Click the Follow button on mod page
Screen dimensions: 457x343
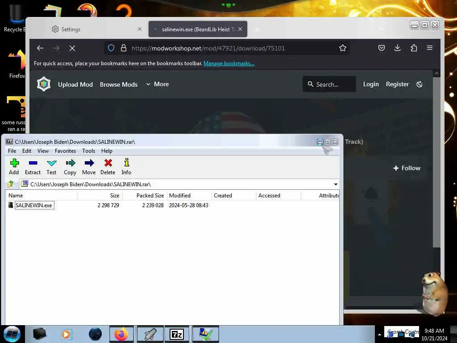coord(407,168)
